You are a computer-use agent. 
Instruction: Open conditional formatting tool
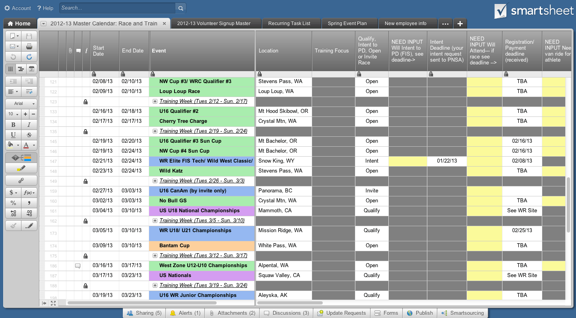(21, 158)
